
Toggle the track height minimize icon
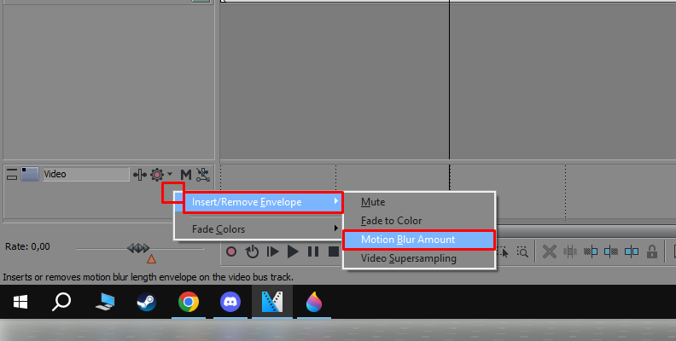pyautogui.click(x=12, y=174)
